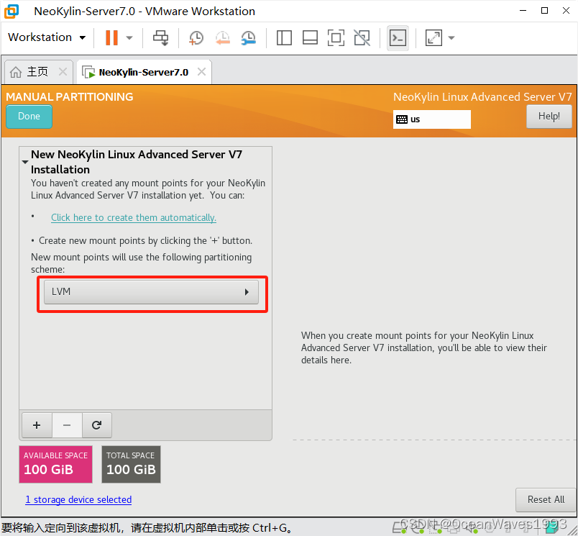Take a snapshot of the VM
The width and height of the screenshot is (578, 536).
(196, 37)
